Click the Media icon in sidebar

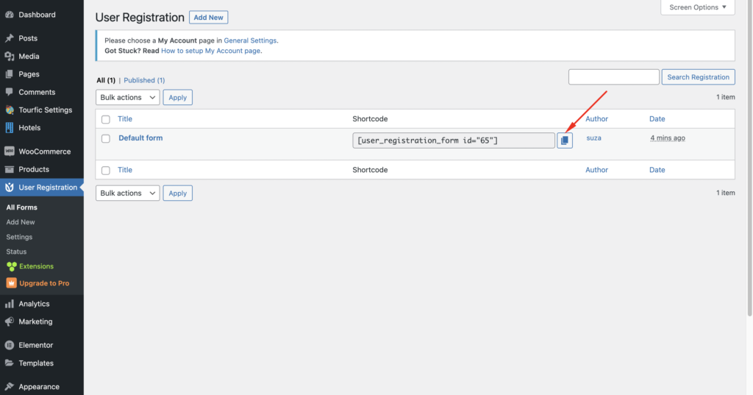pyautogui.click(x=9, y=56)
